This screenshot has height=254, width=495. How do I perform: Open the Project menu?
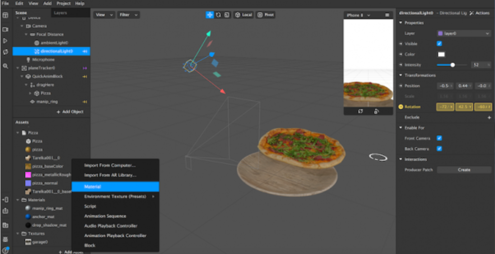pyautogui.click(x=64, y=3)
